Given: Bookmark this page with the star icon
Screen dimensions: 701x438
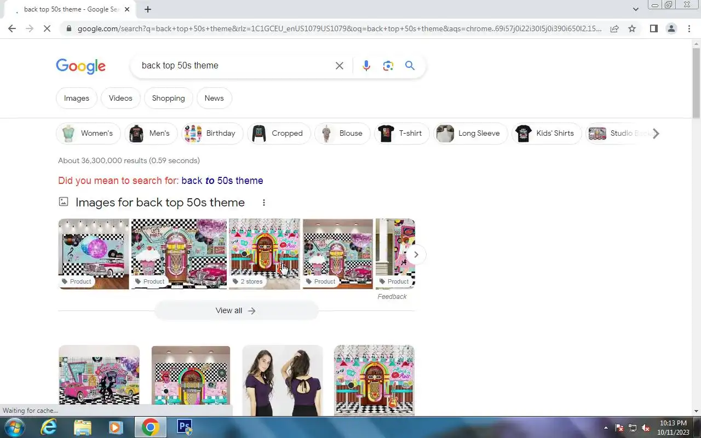Looking at the screenshot, I should (x=632, y=28).
